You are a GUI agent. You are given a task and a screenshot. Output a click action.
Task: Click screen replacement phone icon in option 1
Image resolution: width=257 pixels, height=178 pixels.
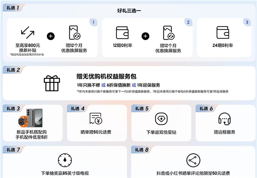[74, 33]
